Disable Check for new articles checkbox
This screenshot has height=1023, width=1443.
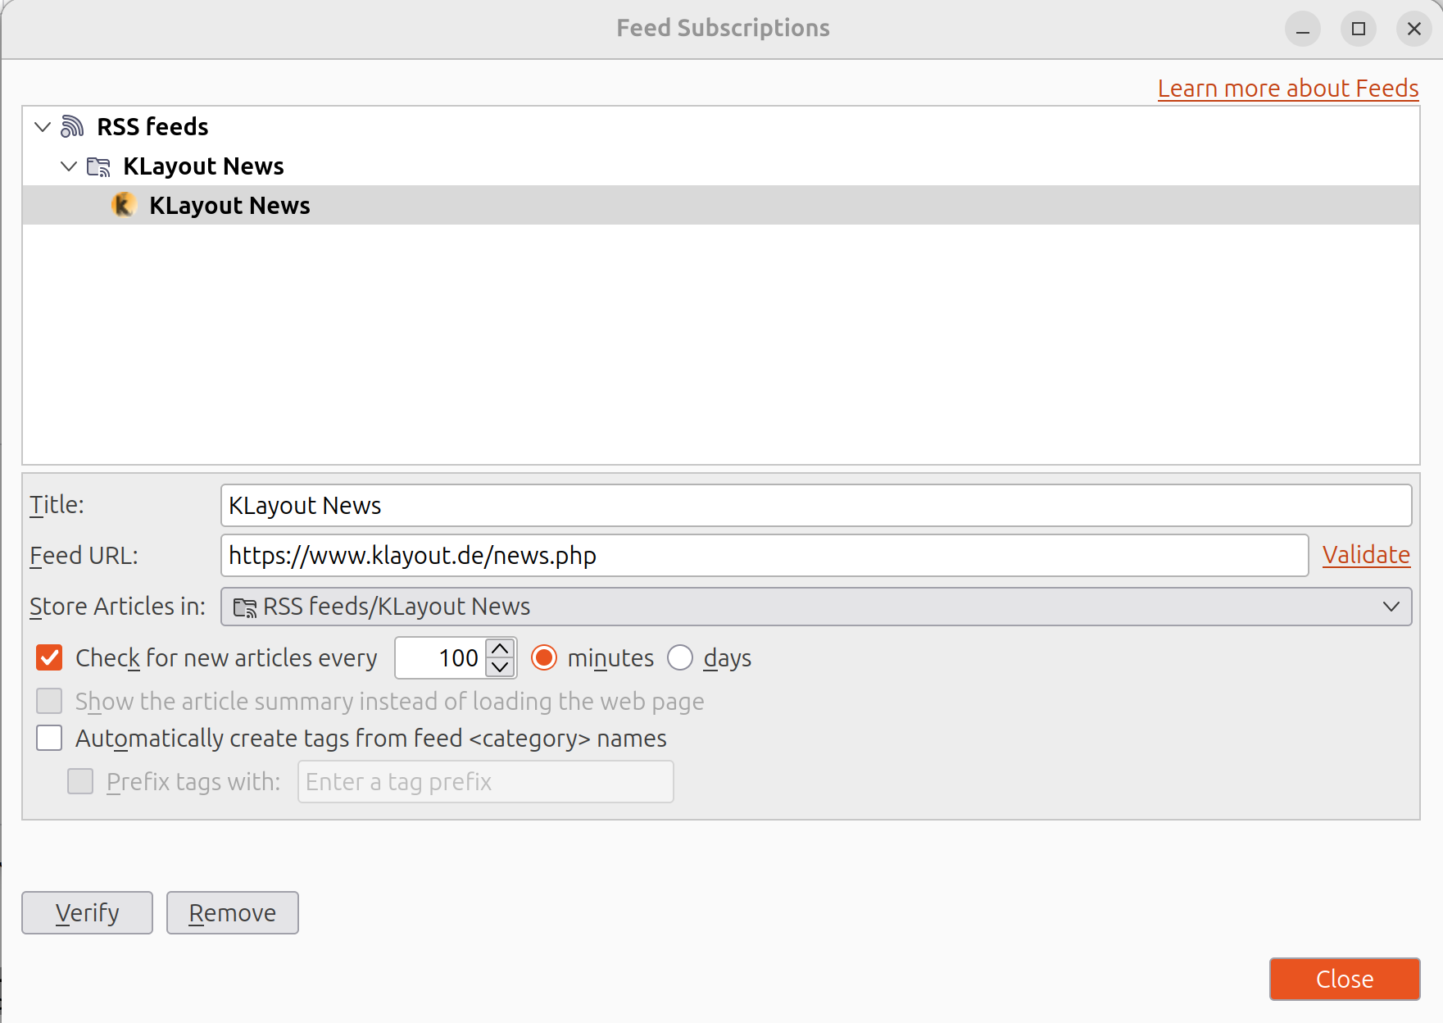click(49, 657)
